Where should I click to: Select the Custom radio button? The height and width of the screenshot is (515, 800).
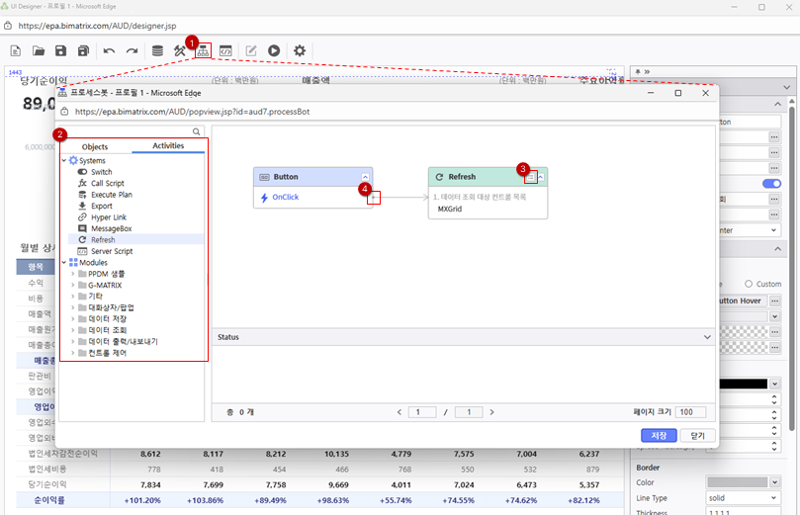click(x=749, y=284)
